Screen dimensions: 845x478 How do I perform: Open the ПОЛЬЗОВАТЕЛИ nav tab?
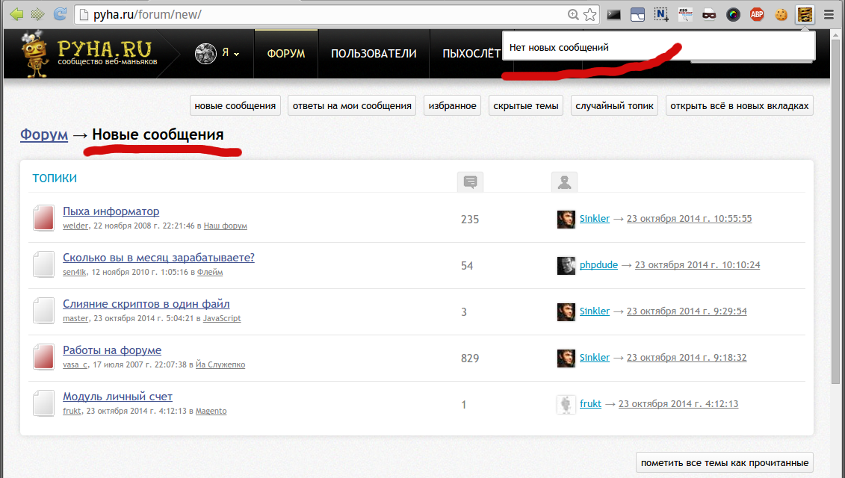(x=374, y=54)
